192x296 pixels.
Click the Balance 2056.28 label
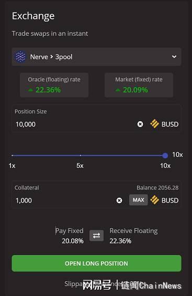point(157,188)
